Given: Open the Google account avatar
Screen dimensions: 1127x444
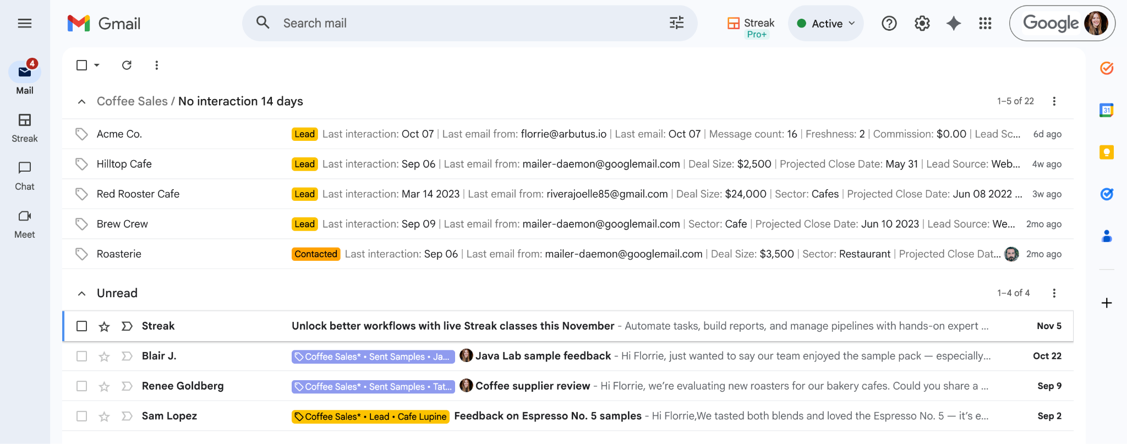Looking at the screenshot, I should point(1096,23).
